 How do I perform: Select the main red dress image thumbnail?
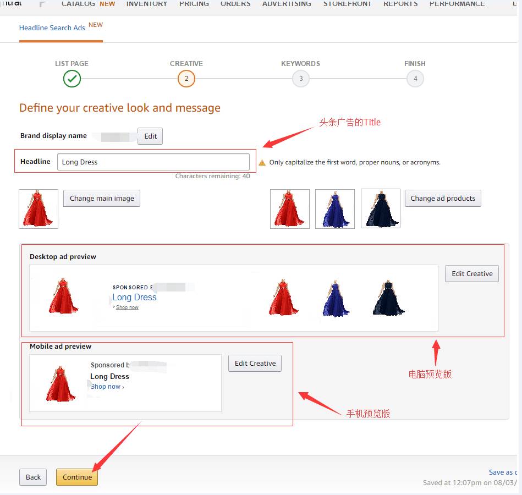coord(39,209)
